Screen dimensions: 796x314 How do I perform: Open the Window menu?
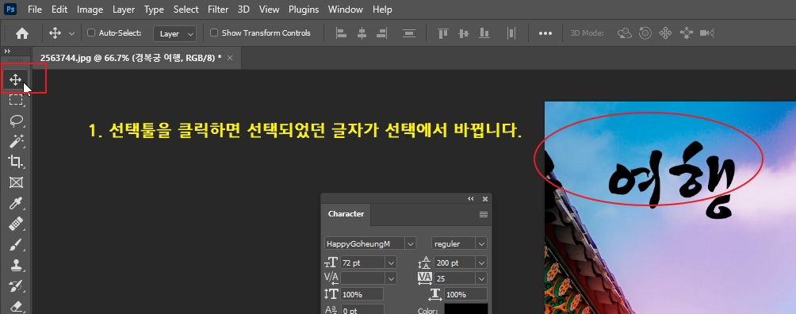[345, 10]
